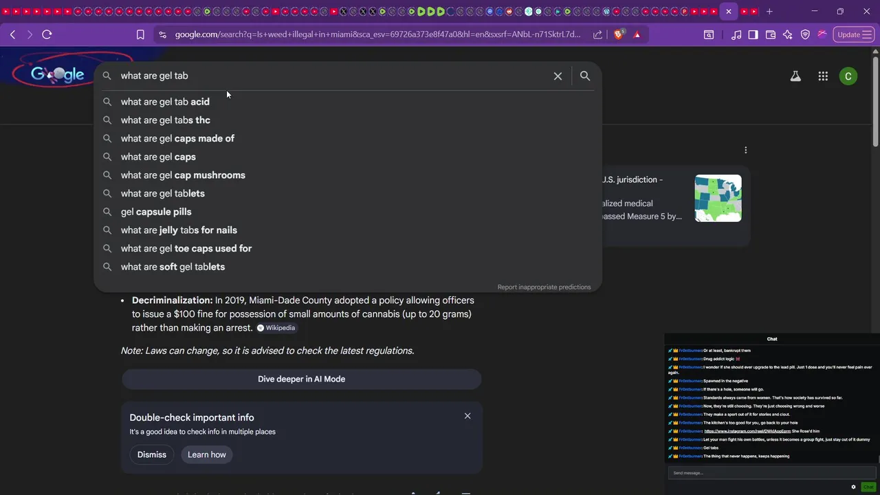Click in the Send message input field
Screen dimensions: 880x495
(771, 473)
